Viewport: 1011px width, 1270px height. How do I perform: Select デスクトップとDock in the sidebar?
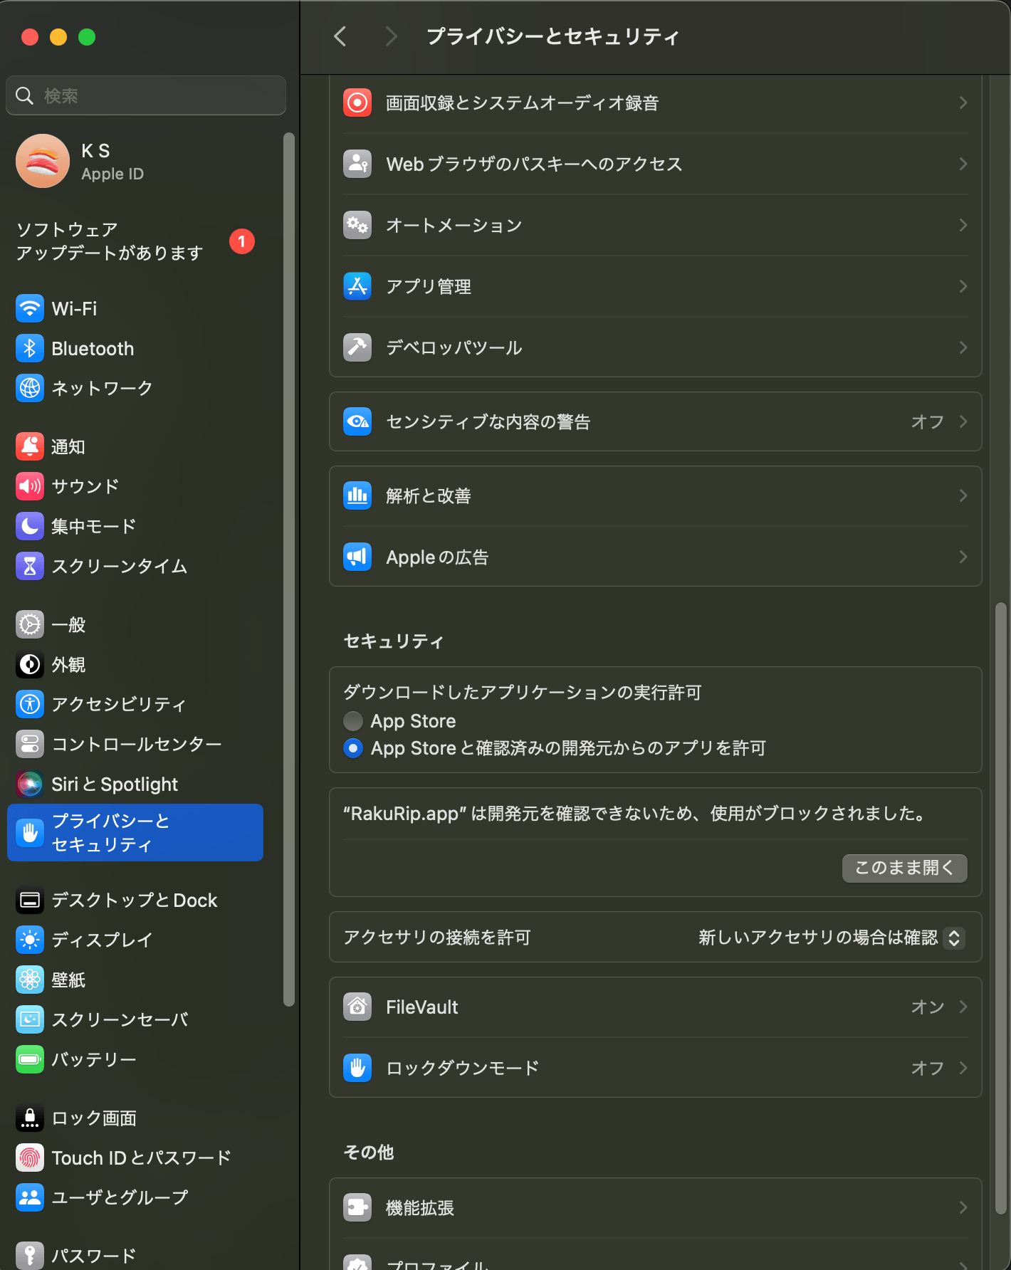(x=134, y=901)
